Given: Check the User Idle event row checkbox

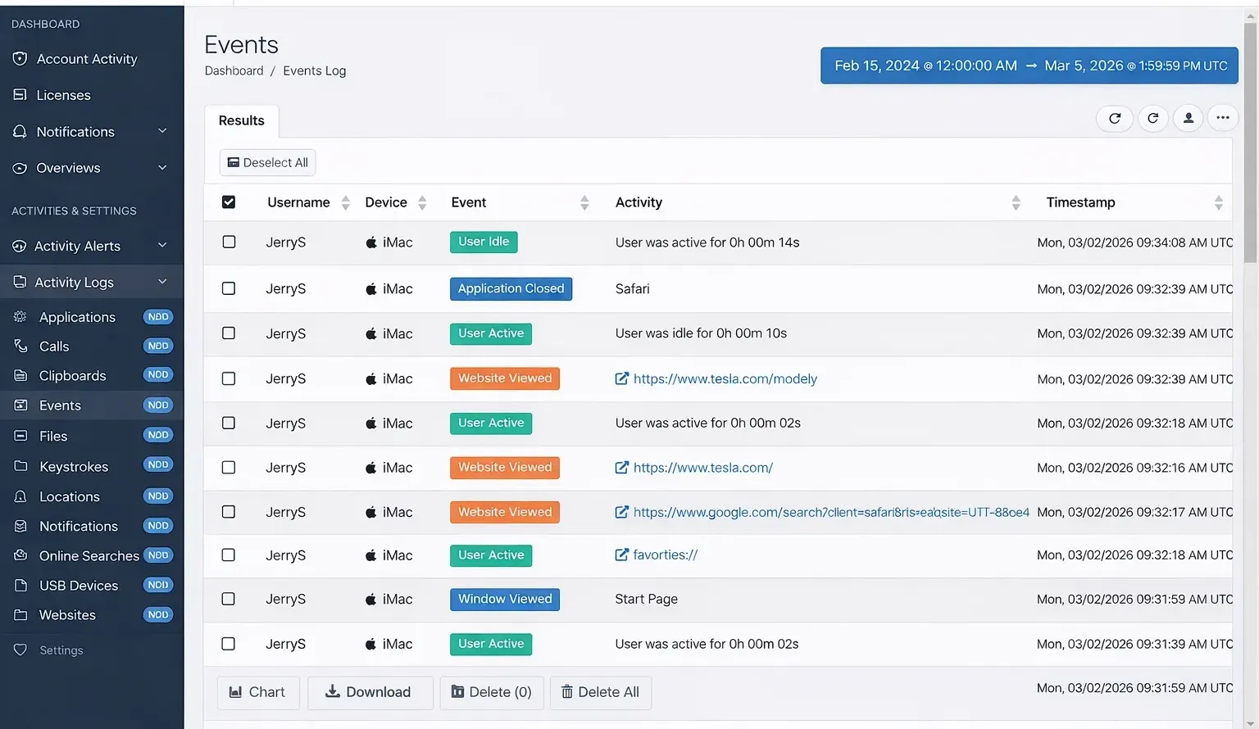Looking at the screenshot, I should [x=229, y=242].
